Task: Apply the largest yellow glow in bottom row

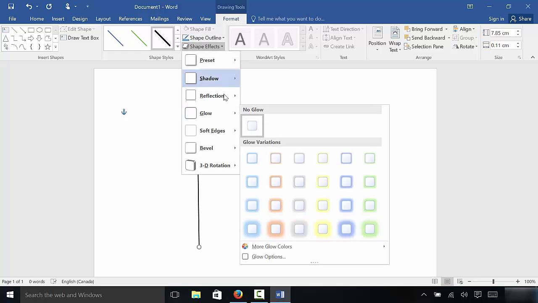Action: pos(323,229)
